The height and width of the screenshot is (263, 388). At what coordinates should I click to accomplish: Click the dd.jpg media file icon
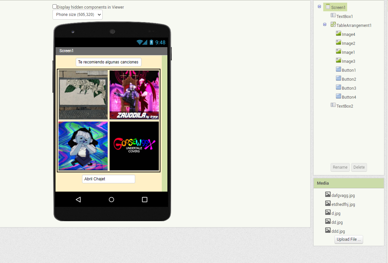[x=328, y=221]
